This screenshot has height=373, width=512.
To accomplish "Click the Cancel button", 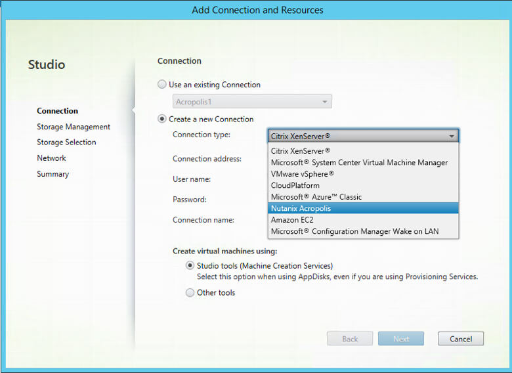I will (460, 339).
